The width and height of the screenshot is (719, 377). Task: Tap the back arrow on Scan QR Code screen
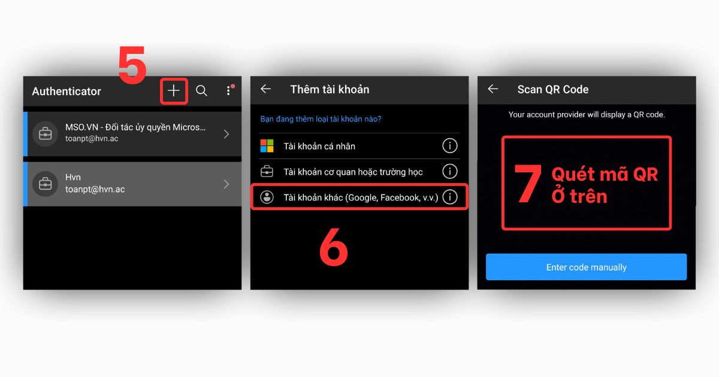tap(492, 89)
